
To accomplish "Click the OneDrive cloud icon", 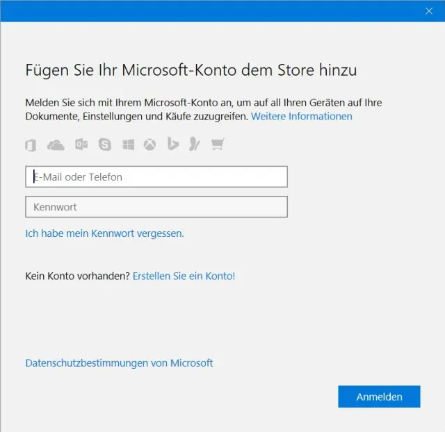I will coord(56,144).
